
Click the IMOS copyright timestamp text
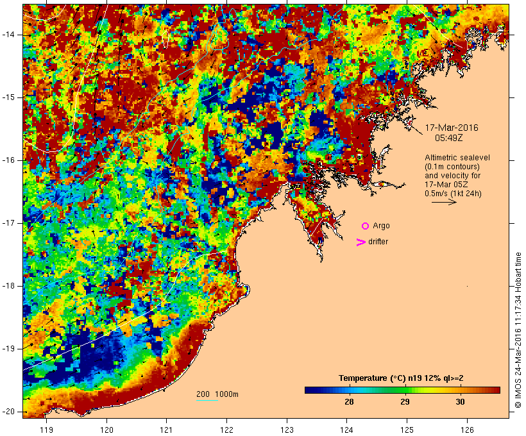[x=518, y=330]
